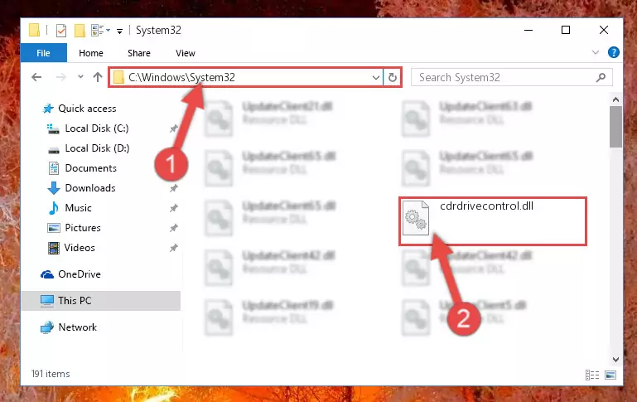Click the Properties checkmark icon in title bar
The height and width of the screenshot is (402, 637).
click(61, 31)
